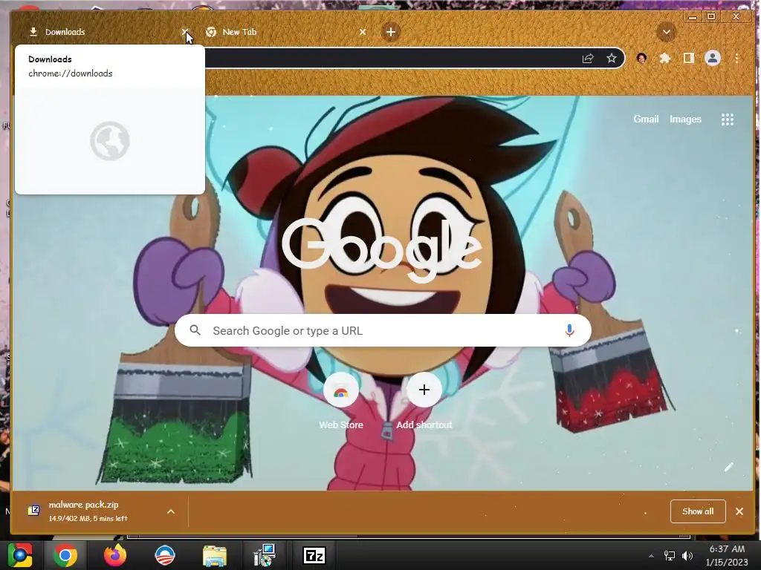Screen dimensions: 761x570
Task: Toggle the side panel icon
Action: click(x=688, y=58)
